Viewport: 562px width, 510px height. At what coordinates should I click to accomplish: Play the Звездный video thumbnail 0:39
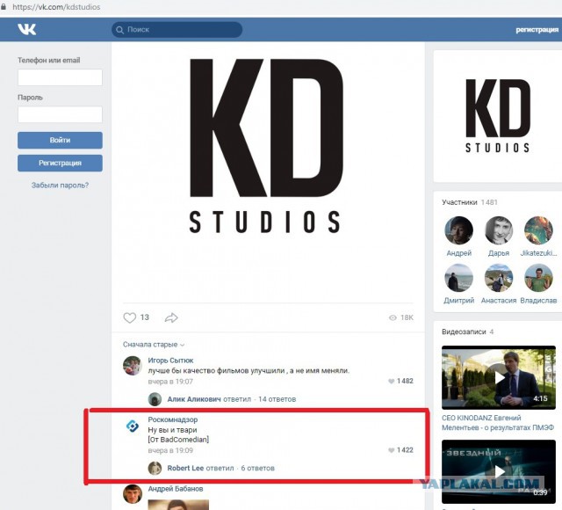499,471
